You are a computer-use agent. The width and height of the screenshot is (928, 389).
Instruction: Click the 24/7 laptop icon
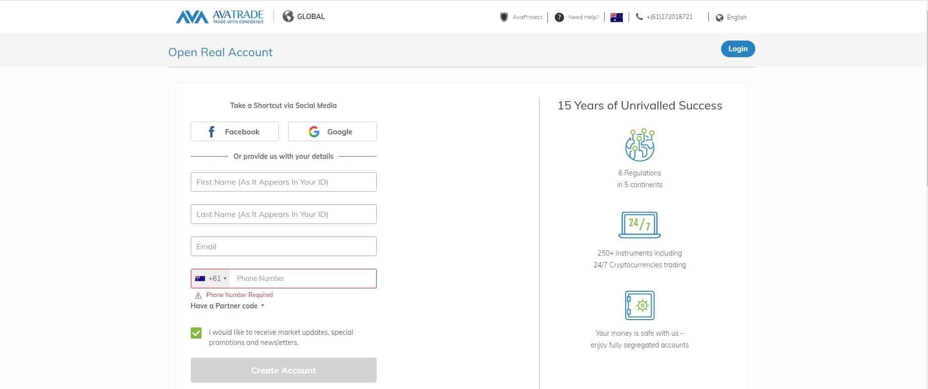point(639,225)
